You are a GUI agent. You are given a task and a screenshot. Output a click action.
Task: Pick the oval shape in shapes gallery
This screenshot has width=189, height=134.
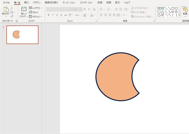pos(176,8)
